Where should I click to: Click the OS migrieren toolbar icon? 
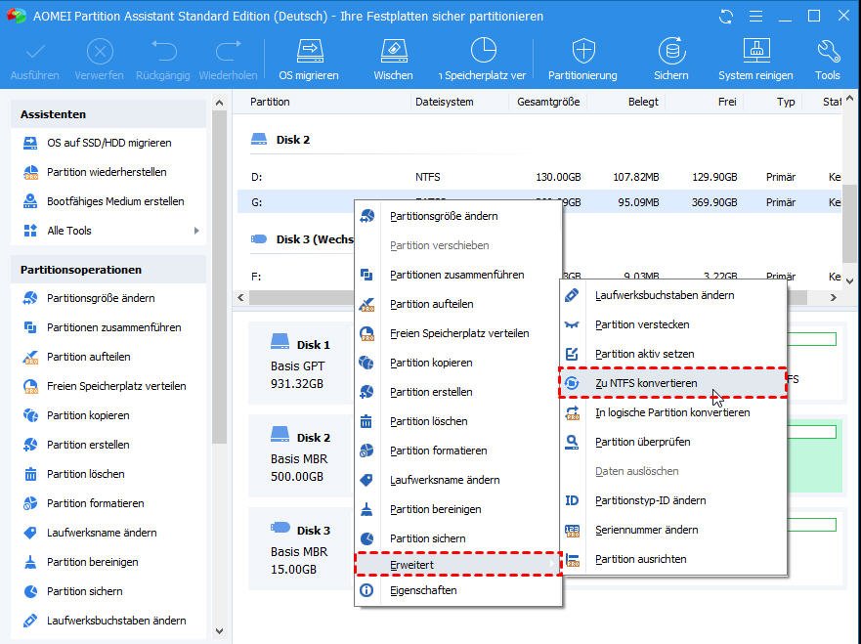click(310, 52)
